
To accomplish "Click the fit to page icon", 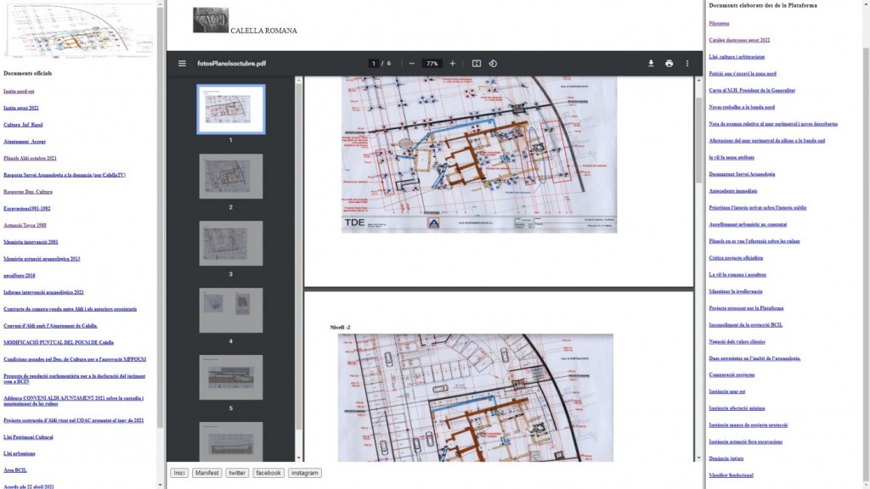I will [x=477, y=64].
